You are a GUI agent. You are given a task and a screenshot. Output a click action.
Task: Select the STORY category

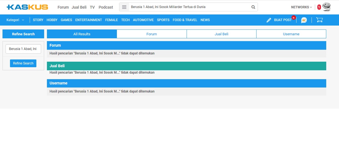[x=38, y=20]
